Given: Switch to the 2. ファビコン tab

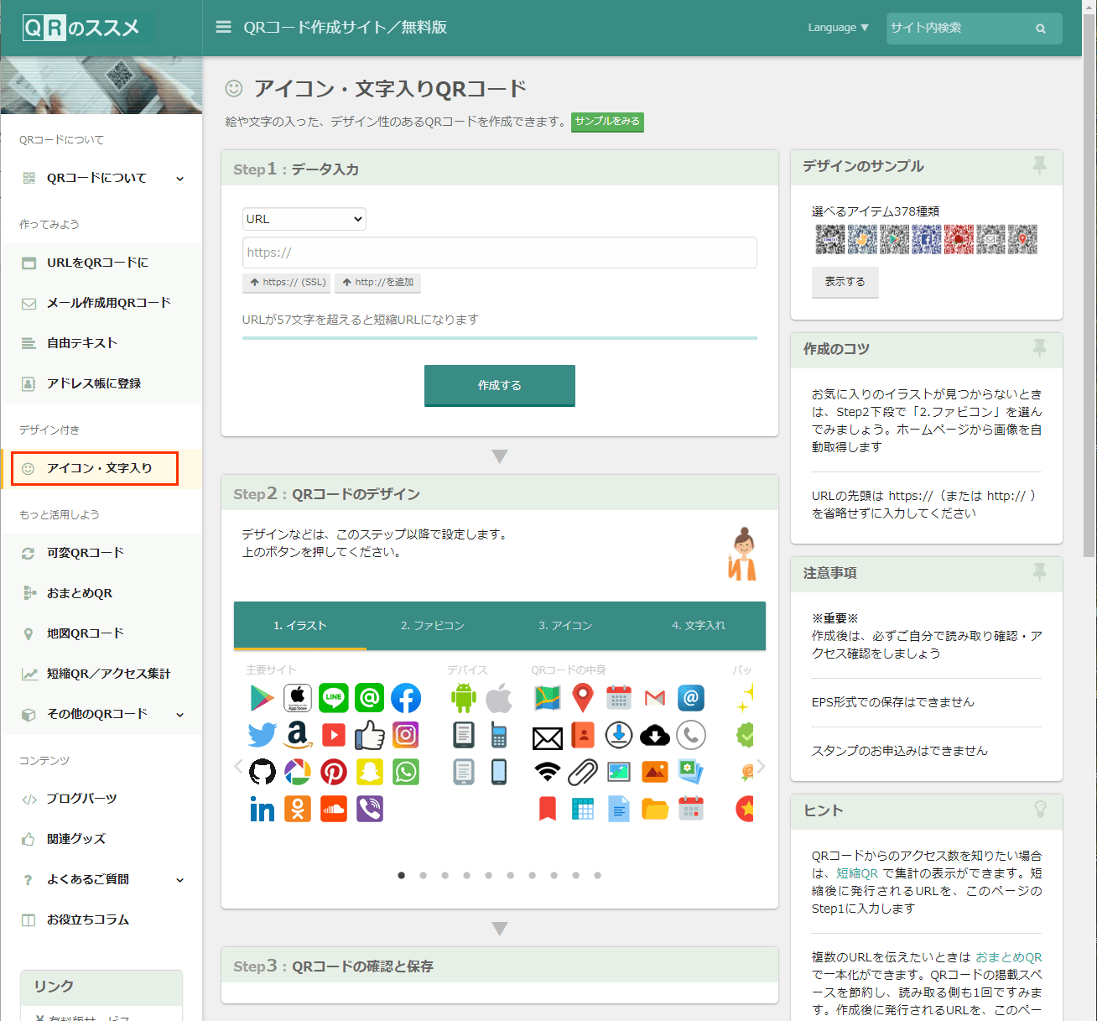Looking at the screenshot, I should pos(432,626).
